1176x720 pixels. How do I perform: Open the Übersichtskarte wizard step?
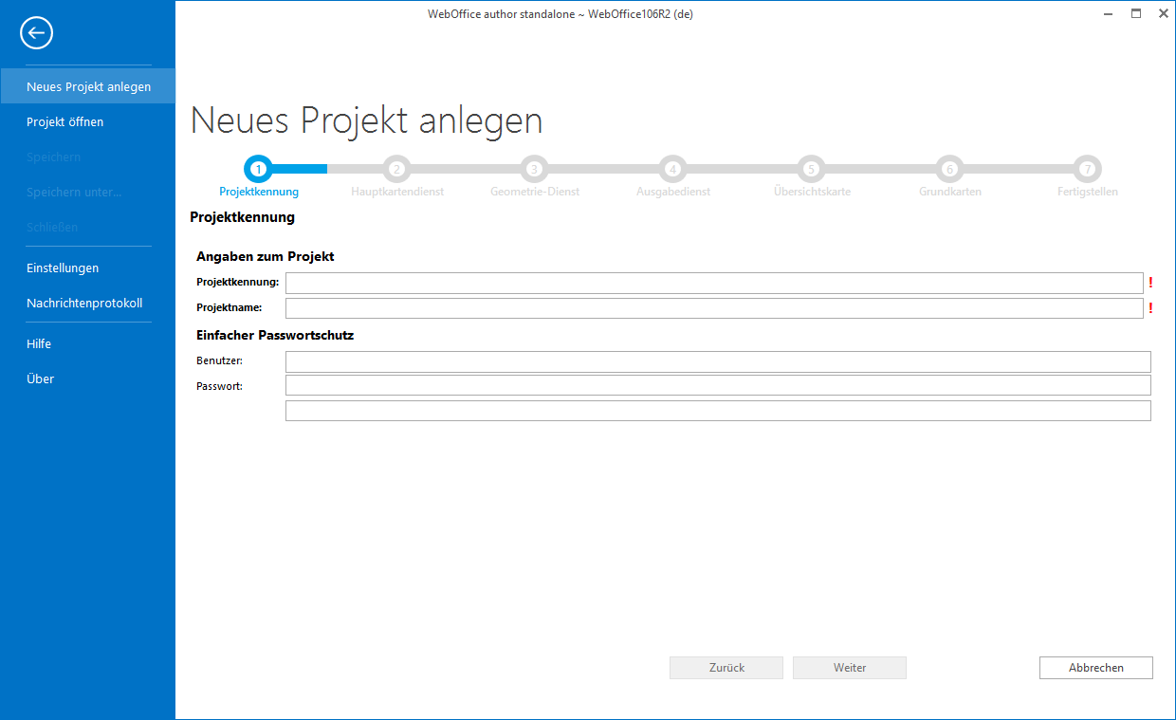tap(811, 169)
